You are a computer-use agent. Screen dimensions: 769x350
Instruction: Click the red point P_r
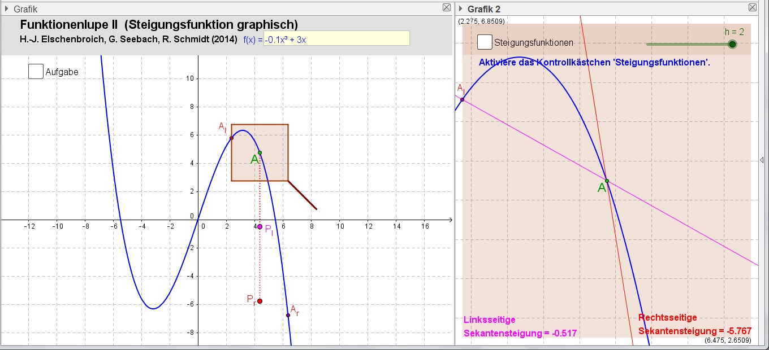(x=260, y=301)
